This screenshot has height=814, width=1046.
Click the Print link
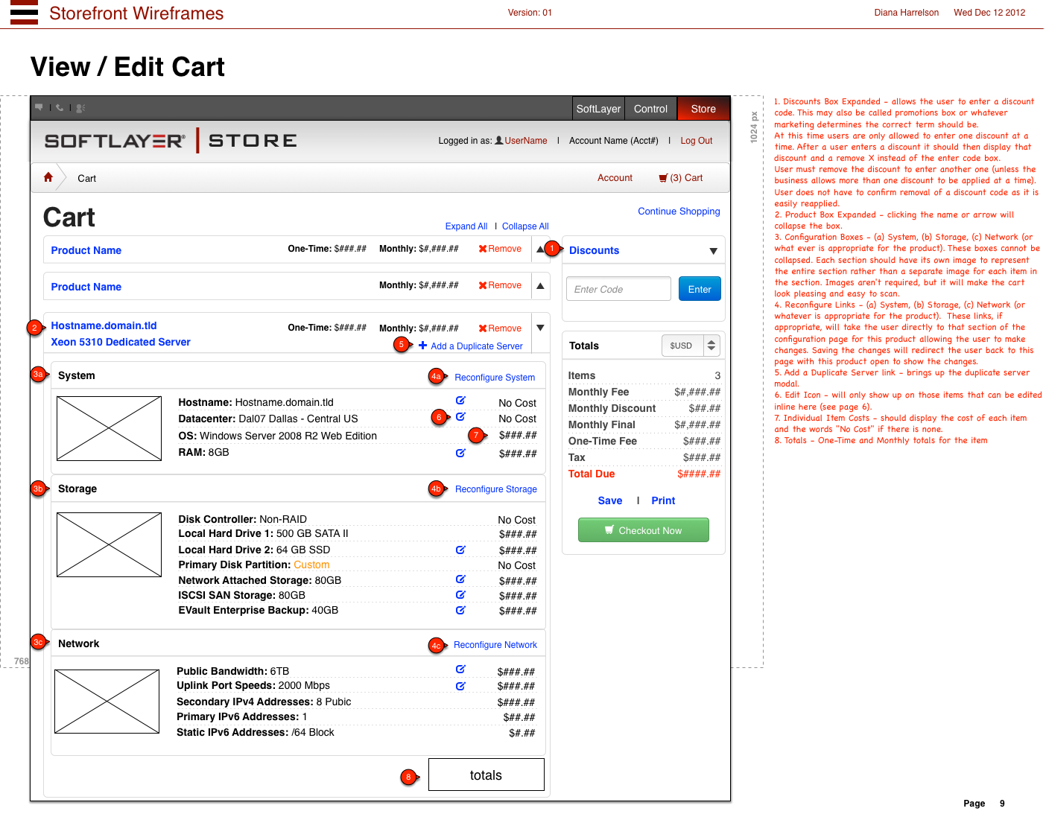point(663,500)
